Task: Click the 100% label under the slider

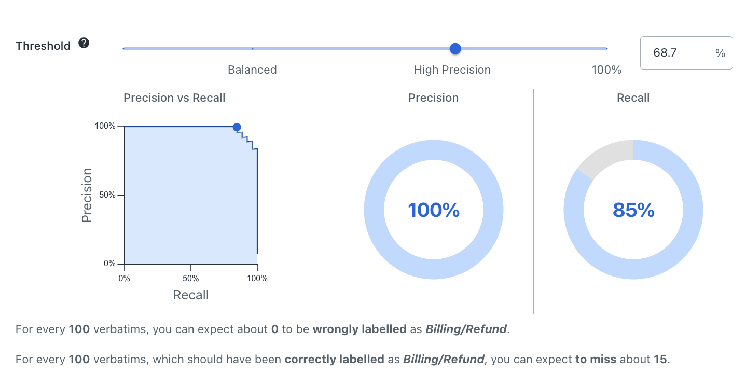Action: (x=606, y=70)
